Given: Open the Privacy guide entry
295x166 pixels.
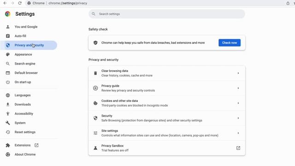Looking at the screenshot, I should coord(167,88).
